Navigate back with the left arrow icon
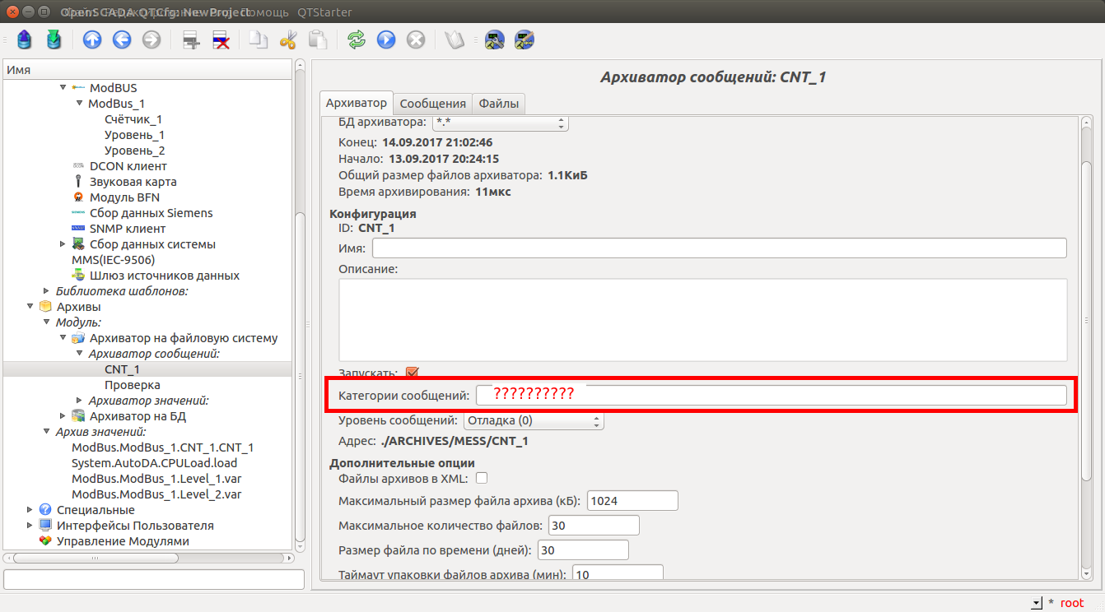1105x612 pixels. 122,39
